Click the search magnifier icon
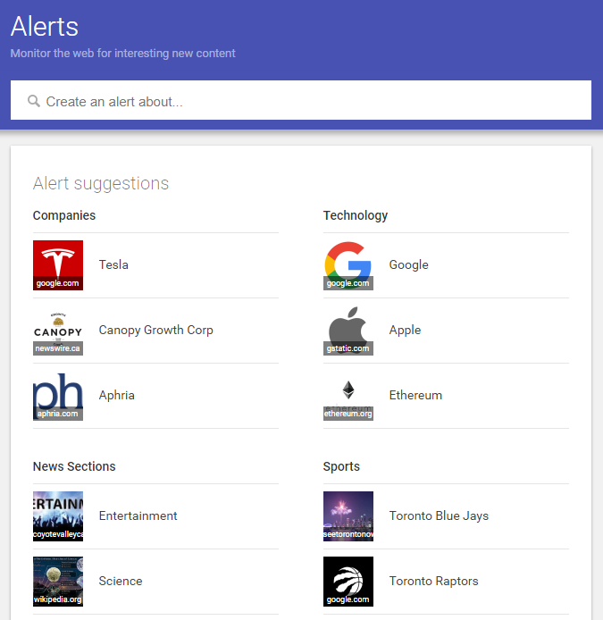The width and height of the screenshot is (603, 620). tap(34, 101)
